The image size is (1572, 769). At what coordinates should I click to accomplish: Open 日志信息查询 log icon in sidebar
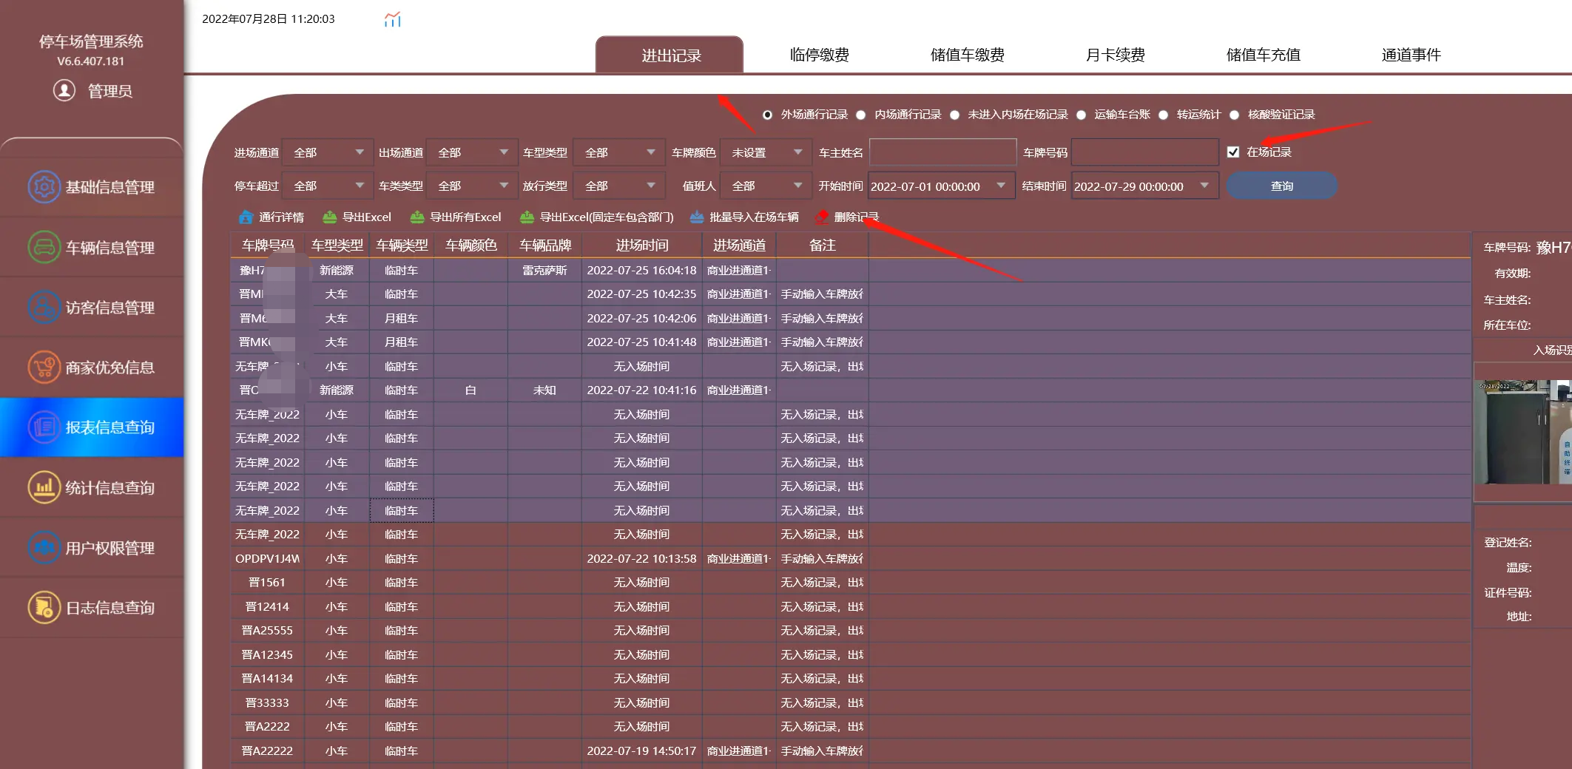[x=44, y=607]
